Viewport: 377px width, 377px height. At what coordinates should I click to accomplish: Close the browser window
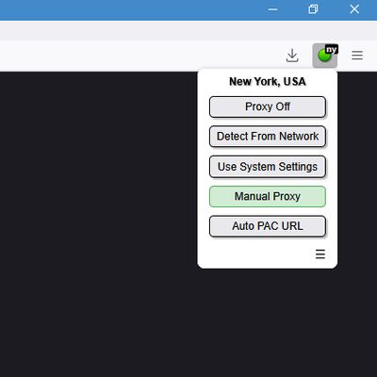coord(354,9)
